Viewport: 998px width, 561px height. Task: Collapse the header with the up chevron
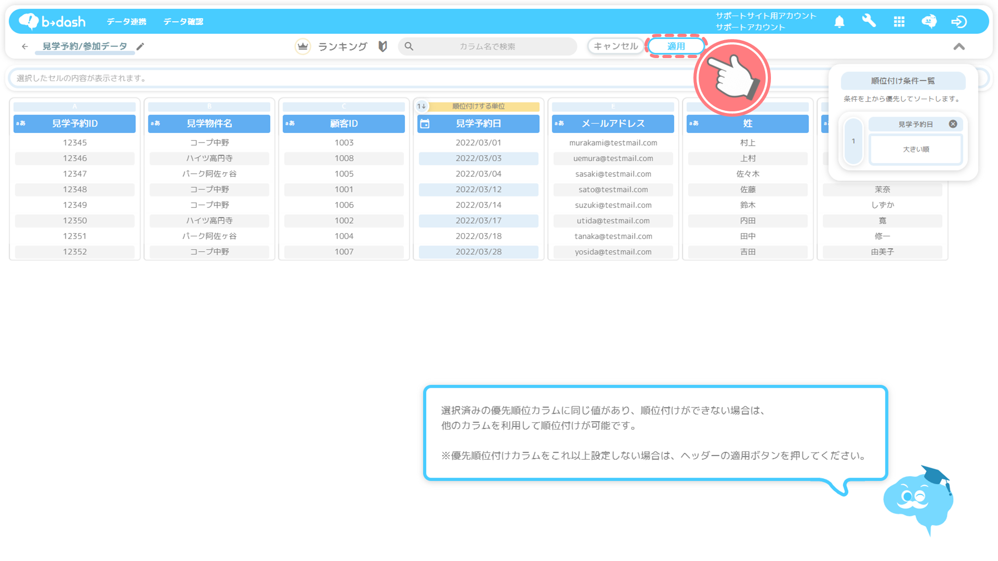point(959,47)
